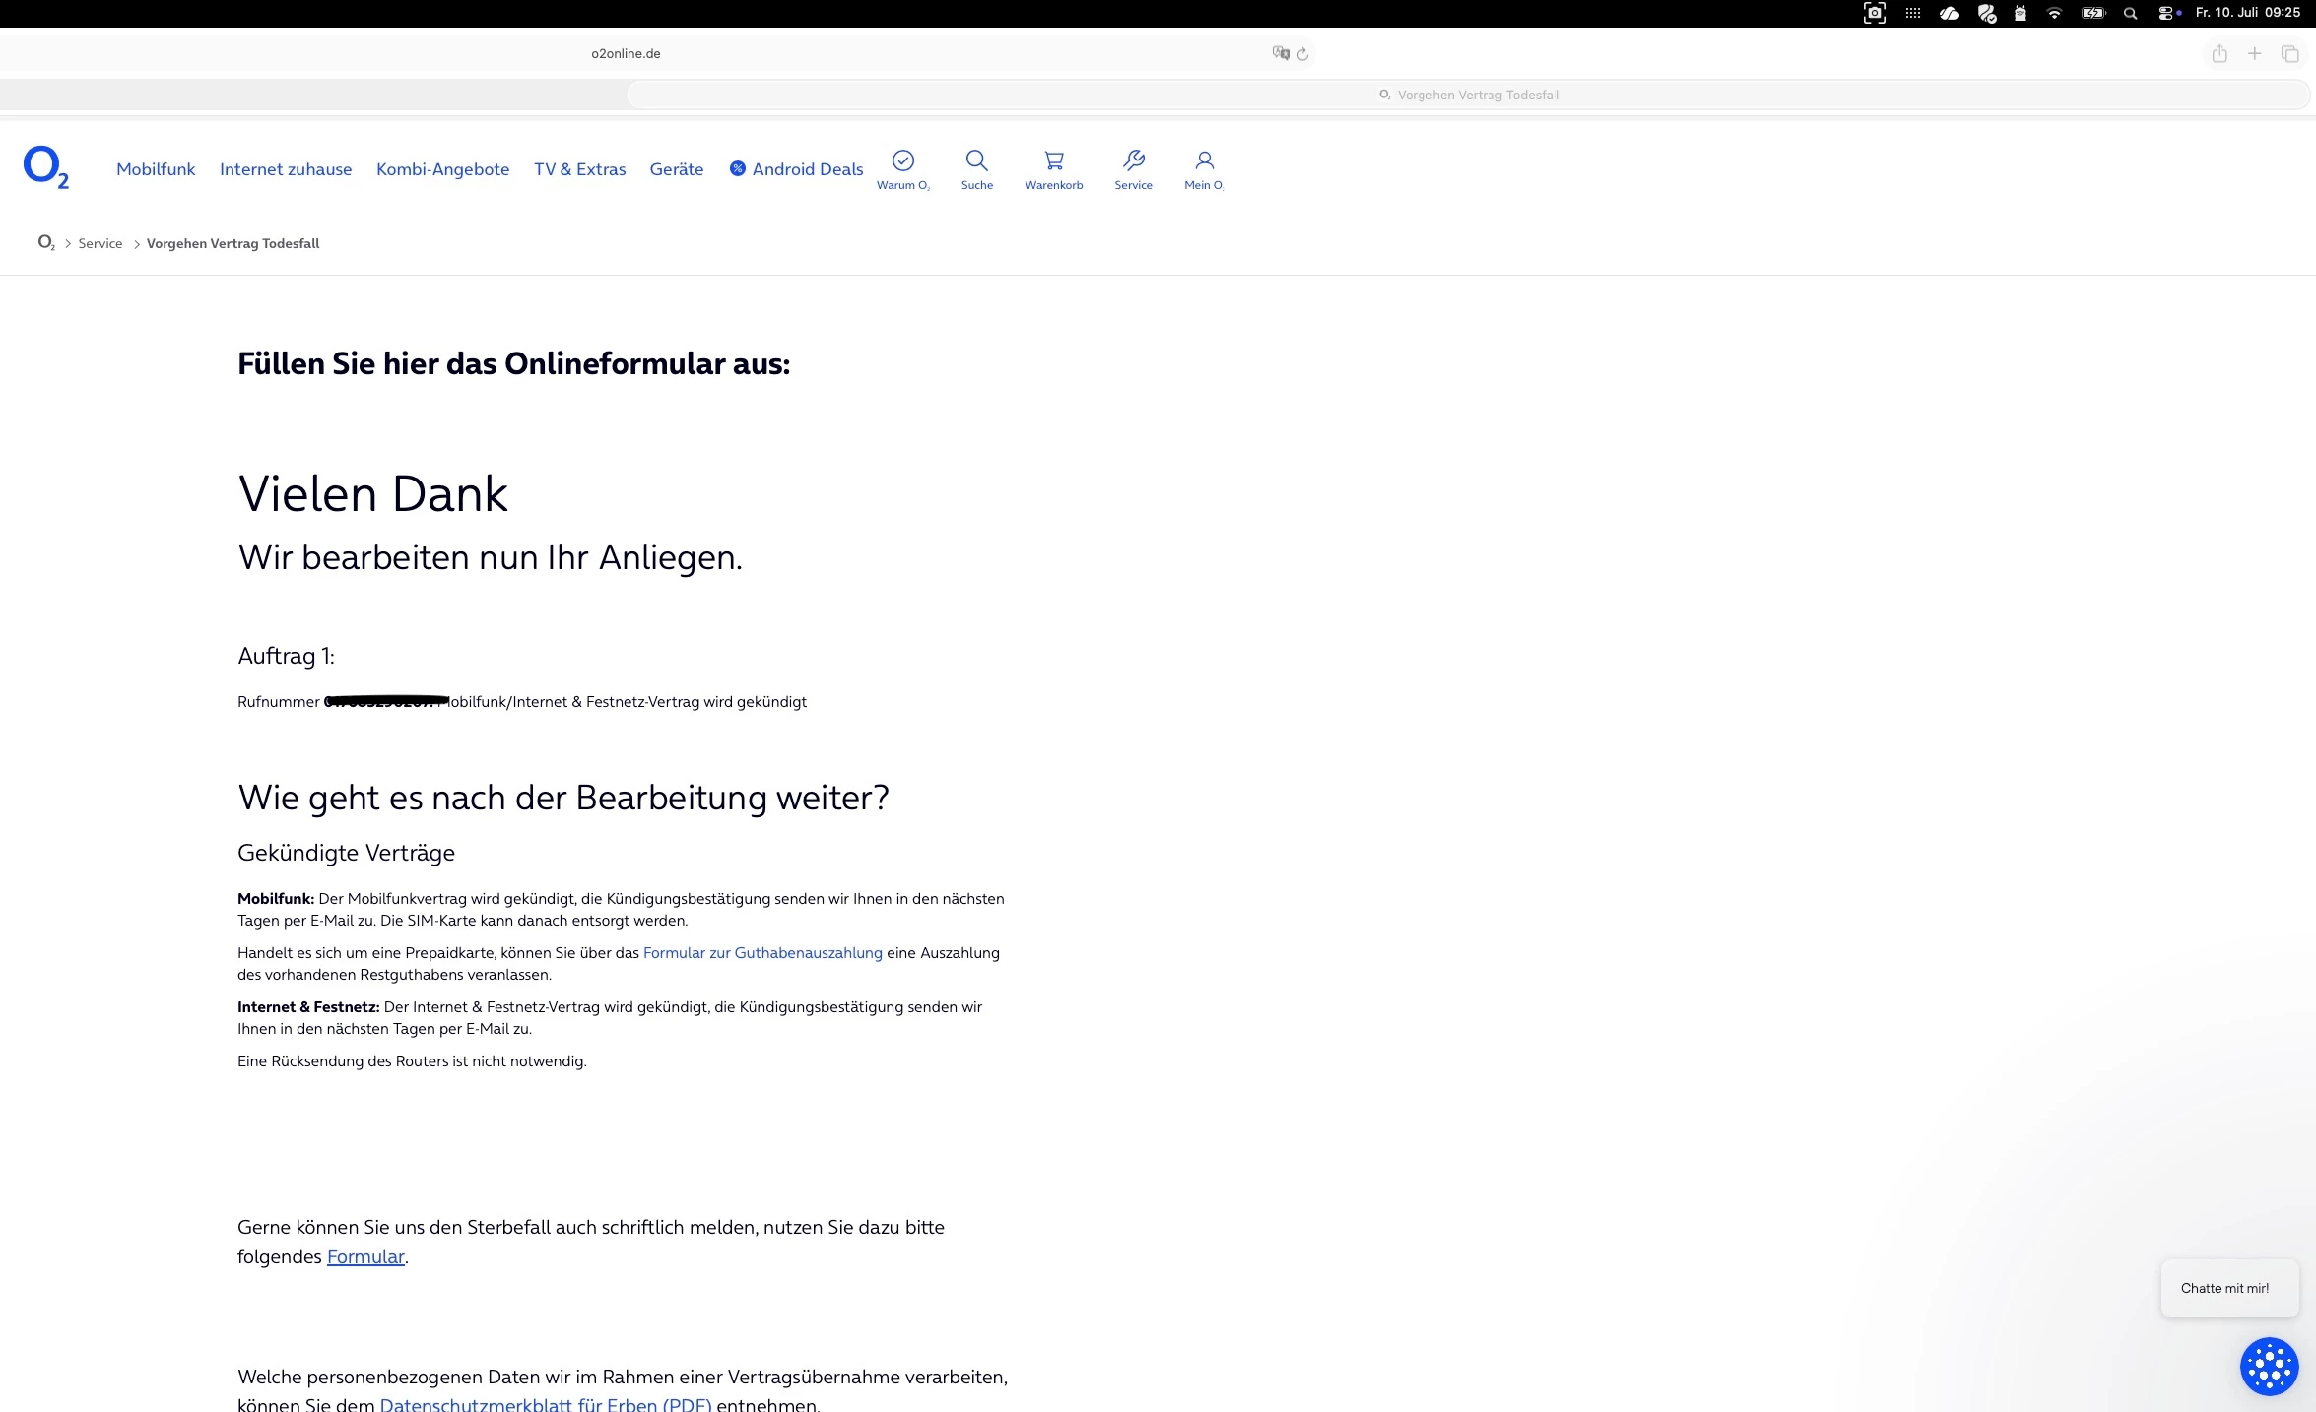The image size is (2316, 1412).
Task: Click the Safari share icon
Action: coord(2219,54)
